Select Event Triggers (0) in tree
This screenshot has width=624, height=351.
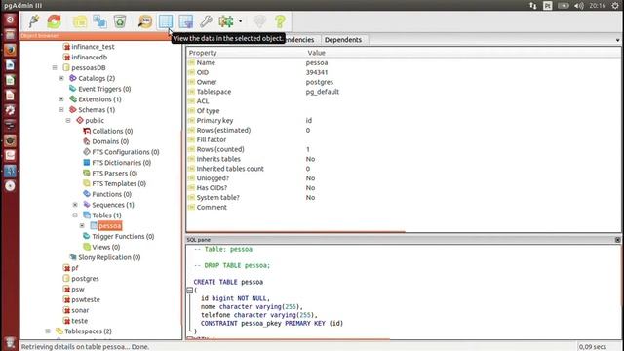click(104, 89)
